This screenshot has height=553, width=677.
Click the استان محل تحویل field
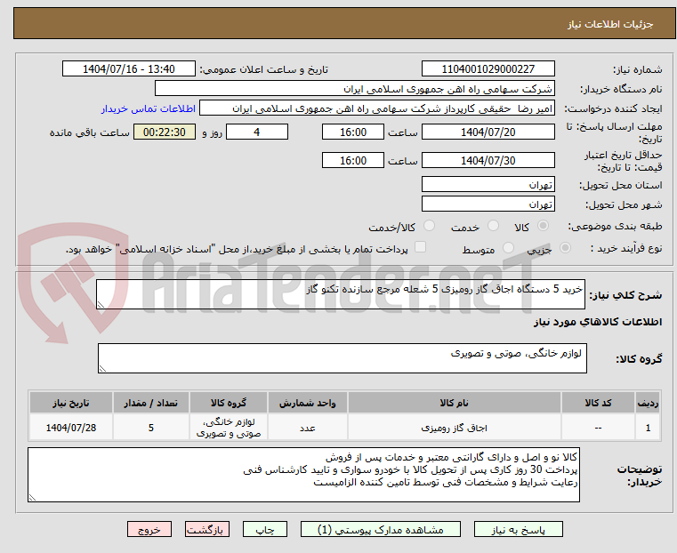coord(488,185)
